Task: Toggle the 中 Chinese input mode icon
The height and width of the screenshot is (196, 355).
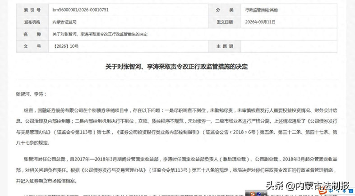Action: 330,191
